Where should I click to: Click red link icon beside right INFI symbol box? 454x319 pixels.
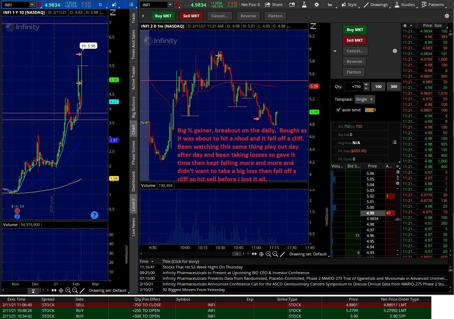[x=177, y=5]
